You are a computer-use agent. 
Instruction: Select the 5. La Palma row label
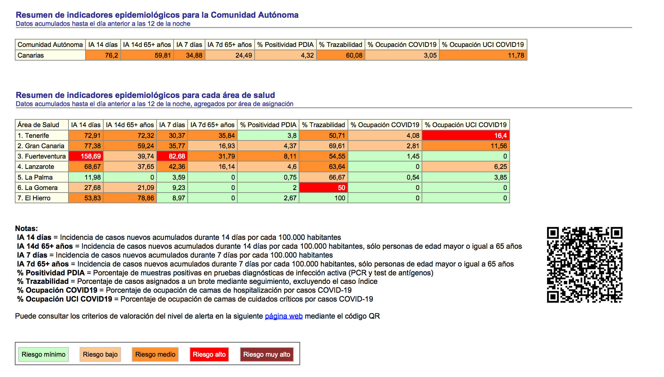coord(42,177)
